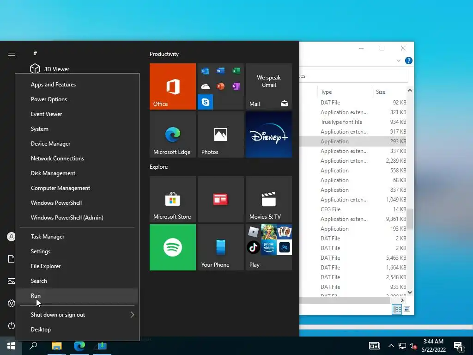The image size is (473, 355).
Task: Open the Action Center notification icon
Action: point(458,347)
